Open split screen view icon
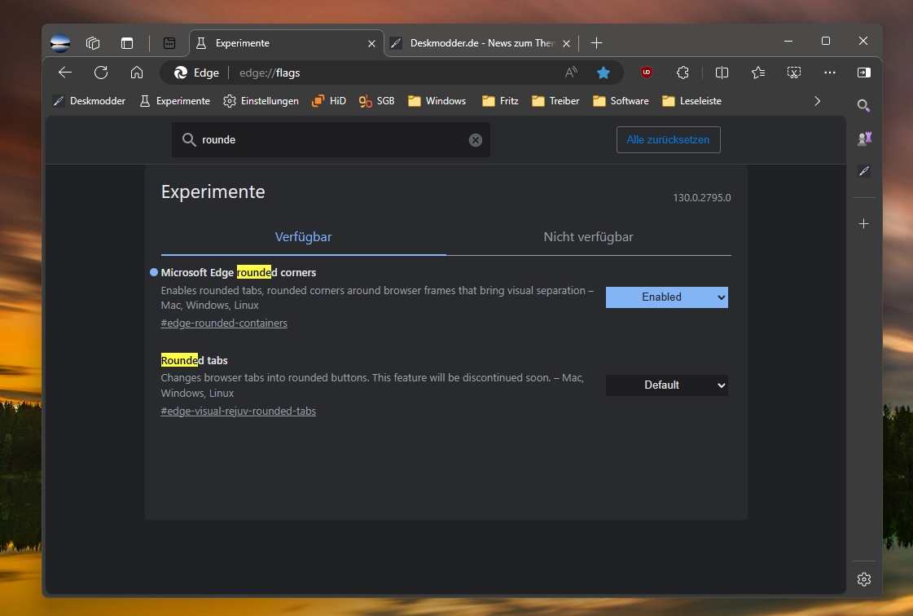This screenshot has height=616, width=913. (722, 73)
